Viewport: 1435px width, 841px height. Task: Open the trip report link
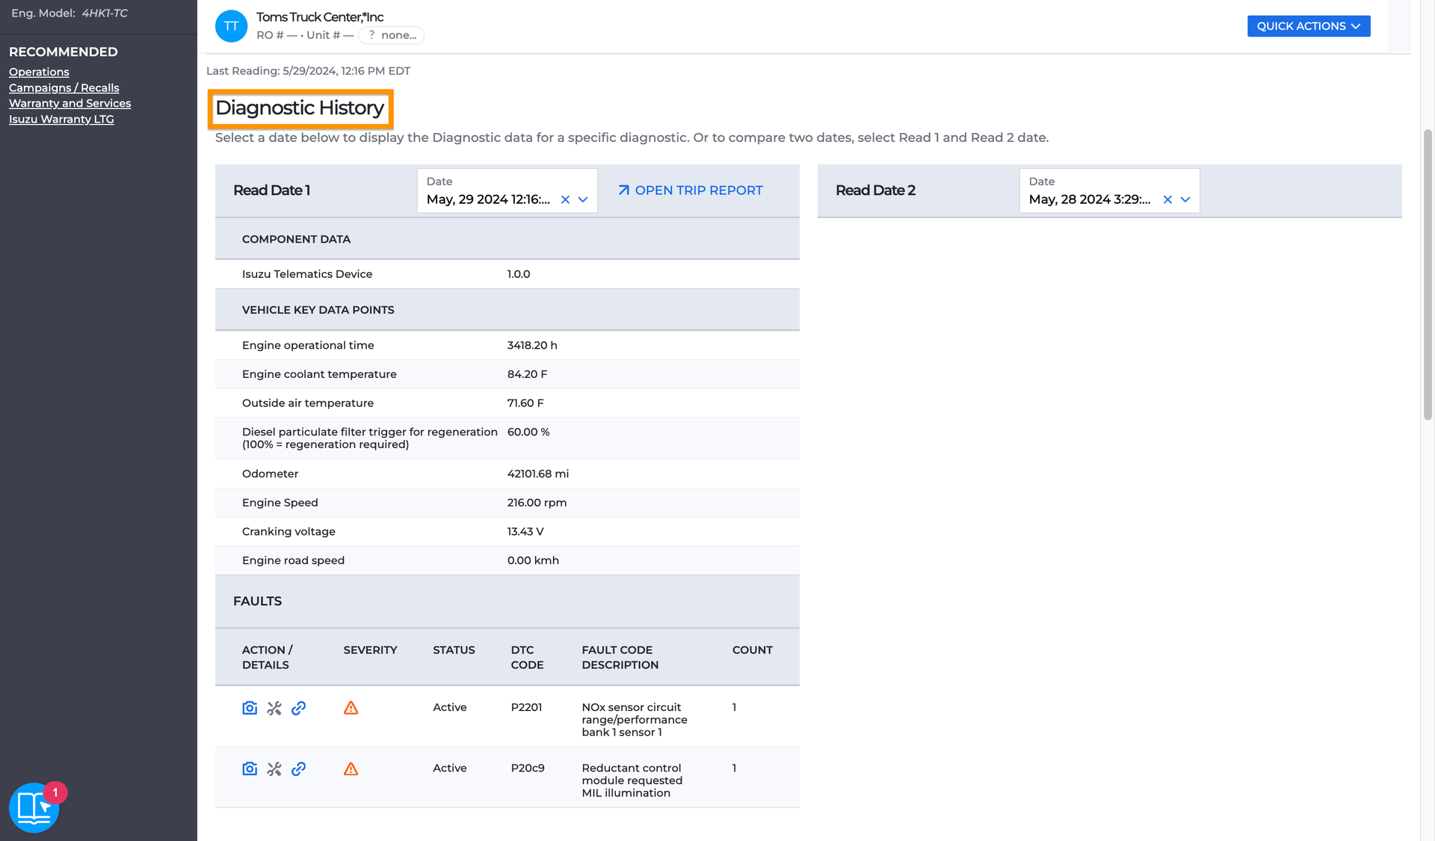click(691, 190)
